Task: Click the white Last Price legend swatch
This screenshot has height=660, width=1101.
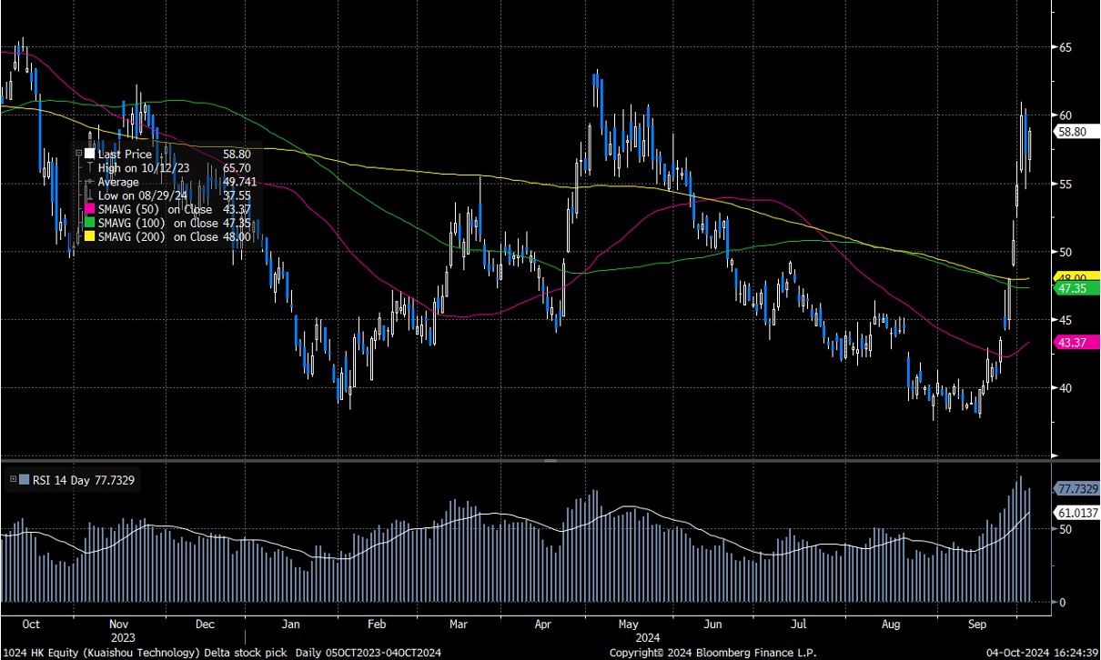Action: [89, 155]
